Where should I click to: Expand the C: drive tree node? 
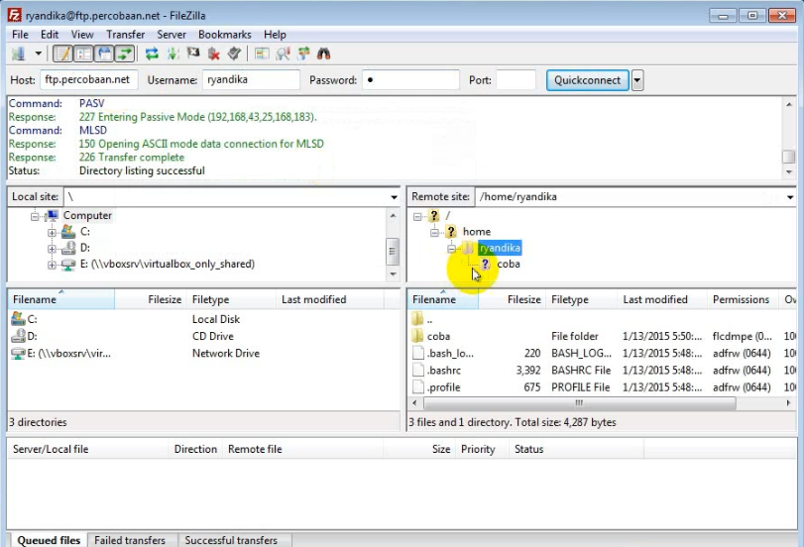(x=52, y=233)
